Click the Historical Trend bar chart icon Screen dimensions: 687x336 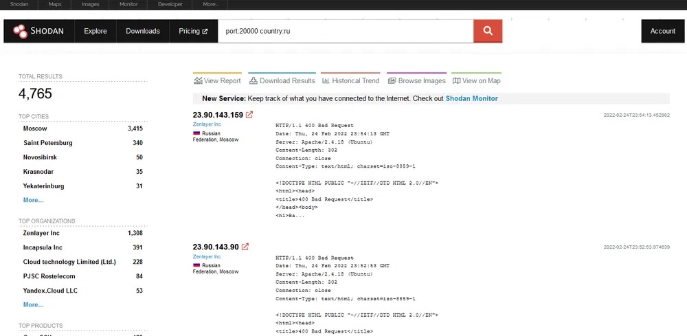coord(326,80)
